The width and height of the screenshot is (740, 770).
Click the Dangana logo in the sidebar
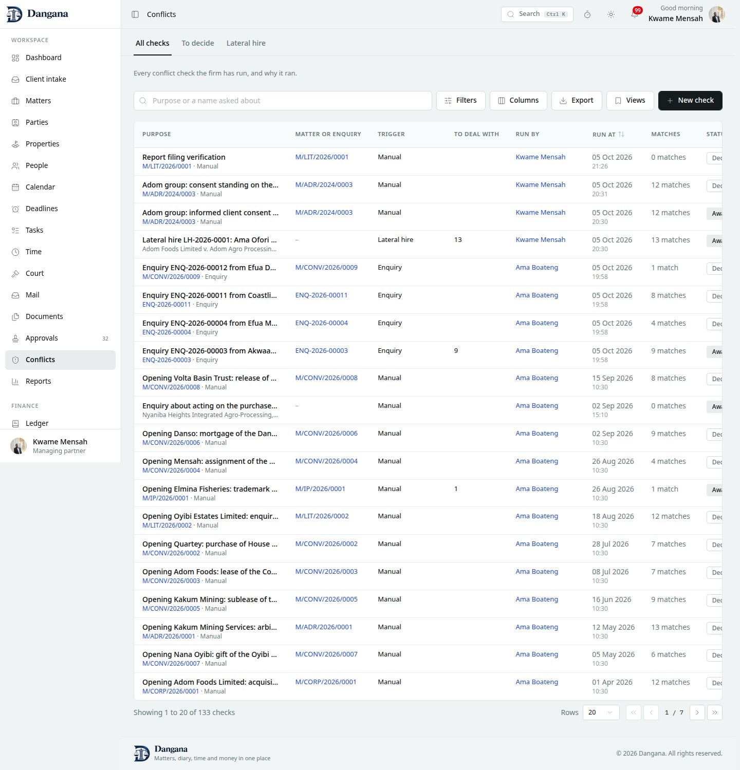tap(37, 14)
